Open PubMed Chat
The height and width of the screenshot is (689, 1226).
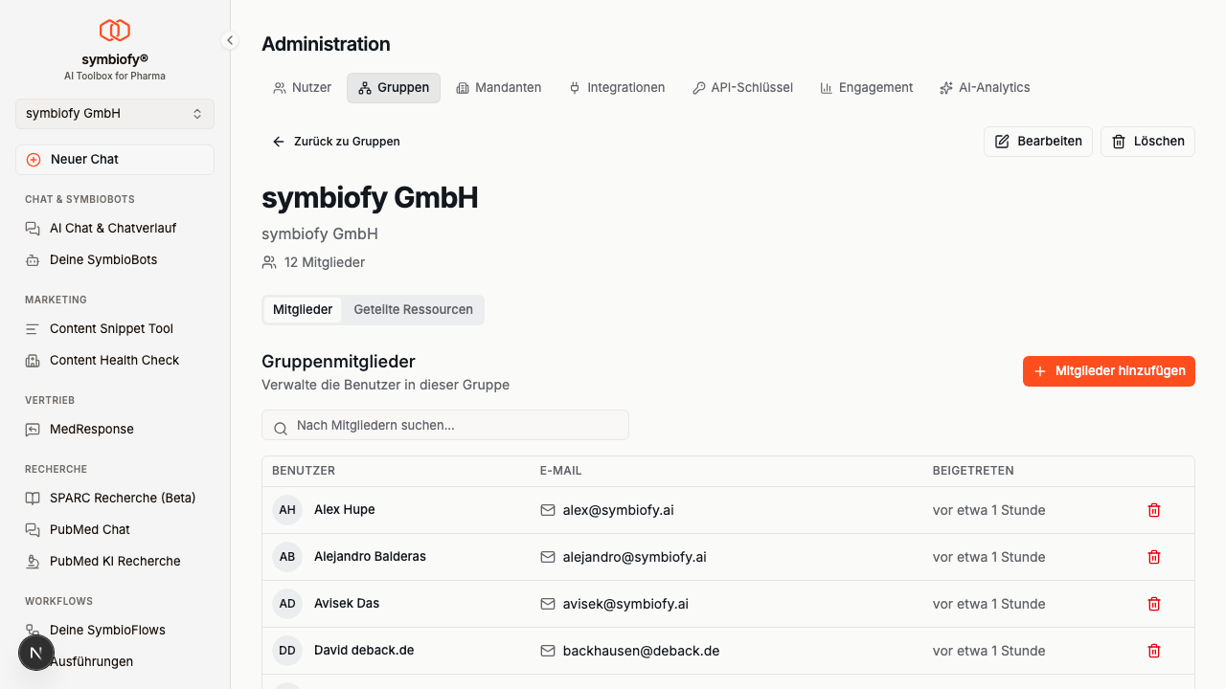pyautogui.click(x=115, y=530)
